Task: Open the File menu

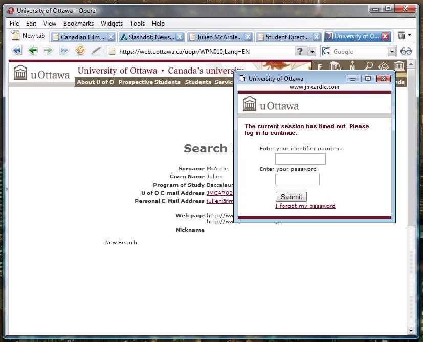Action: coord(14,24)
